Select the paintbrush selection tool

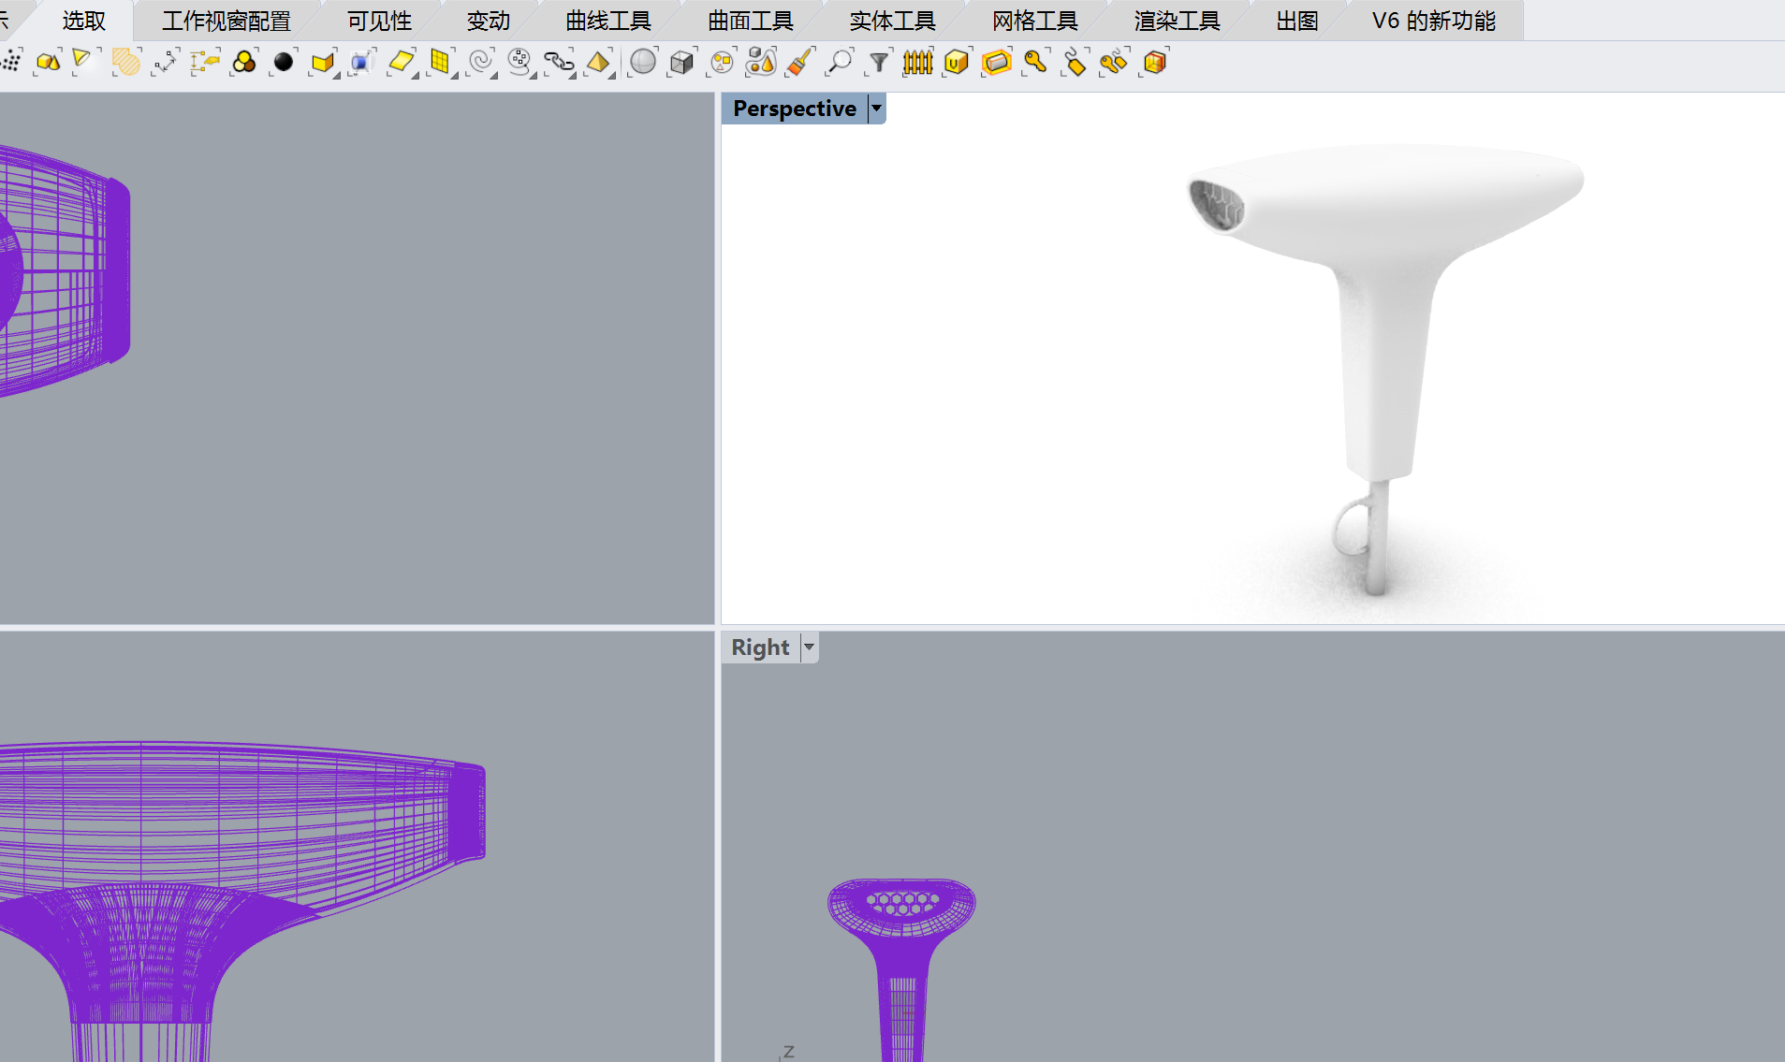799,63
